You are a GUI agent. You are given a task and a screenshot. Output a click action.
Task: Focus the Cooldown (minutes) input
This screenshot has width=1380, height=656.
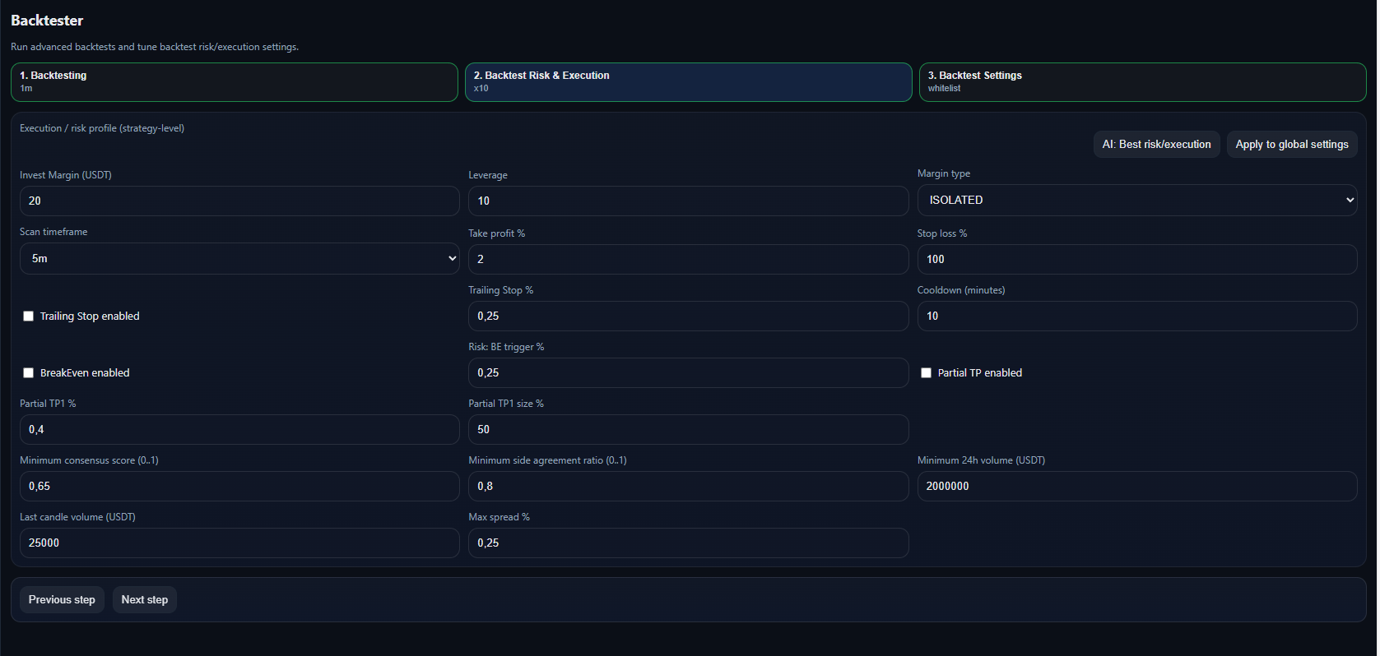1137,316
